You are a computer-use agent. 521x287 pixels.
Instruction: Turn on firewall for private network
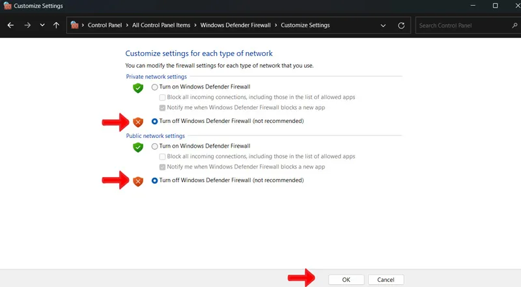pos(154,87)
